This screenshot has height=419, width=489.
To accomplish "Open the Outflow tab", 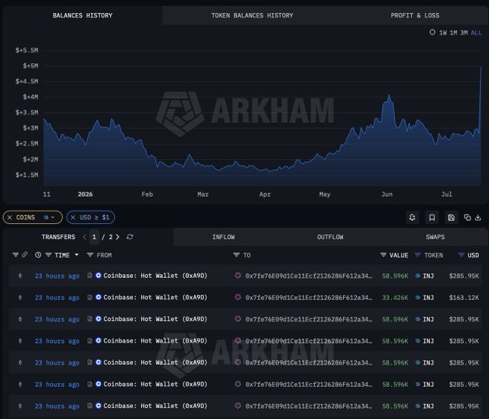I will pos(330,237).
